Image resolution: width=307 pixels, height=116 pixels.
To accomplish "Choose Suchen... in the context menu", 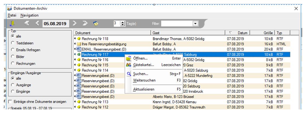I will [154, 74].
